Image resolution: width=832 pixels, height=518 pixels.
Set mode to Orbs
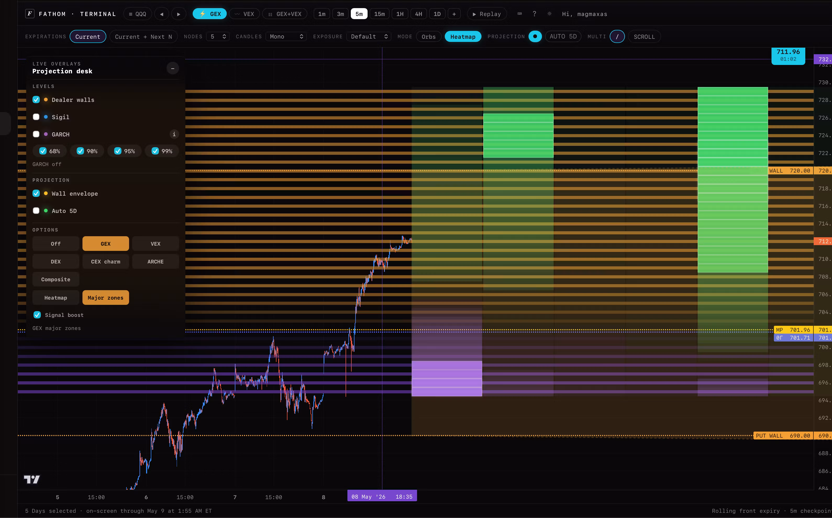tap(429, 37)
